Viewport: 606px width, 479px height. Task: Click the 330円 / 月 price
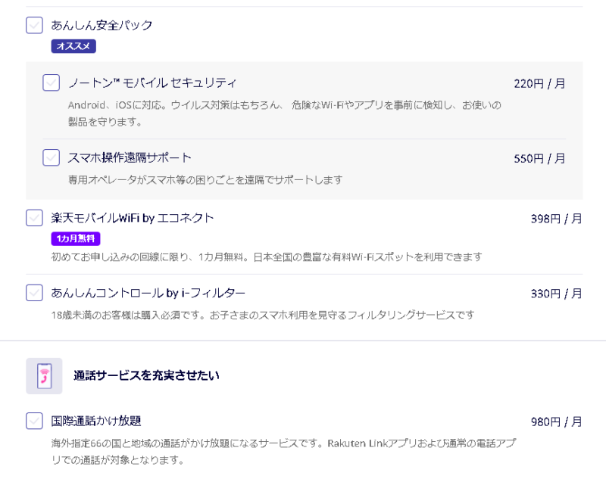[557, 294]
